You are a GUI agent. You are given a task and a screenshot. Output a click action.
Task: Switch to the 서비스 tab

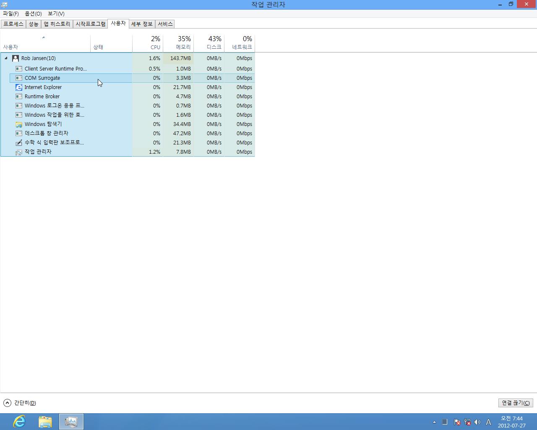[165, 24]
